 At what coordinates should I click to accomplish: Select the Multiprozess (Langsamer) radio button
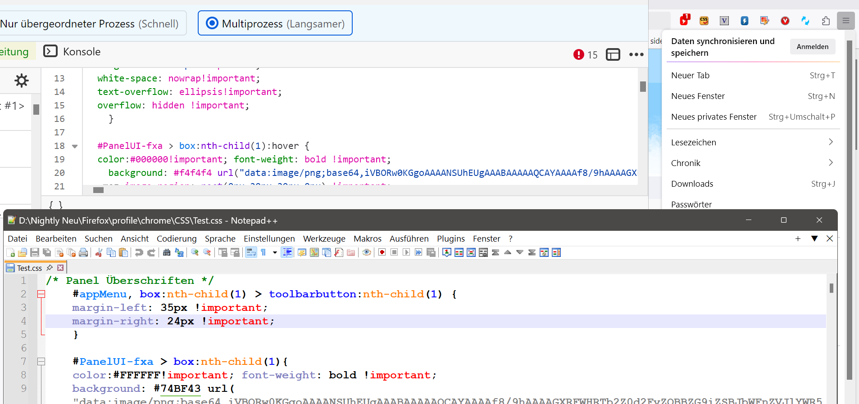click(212, 23)
